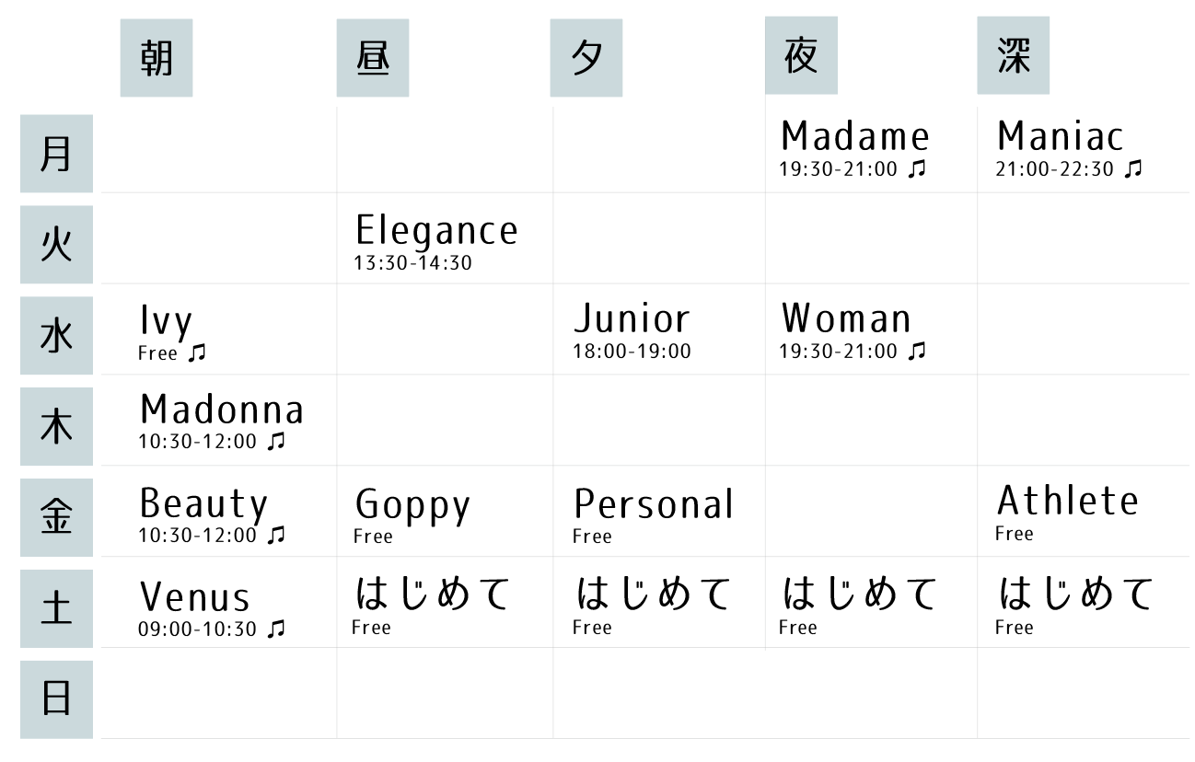
Task: Click the music note icon beside Madame's time
Action: click(916, 169)
